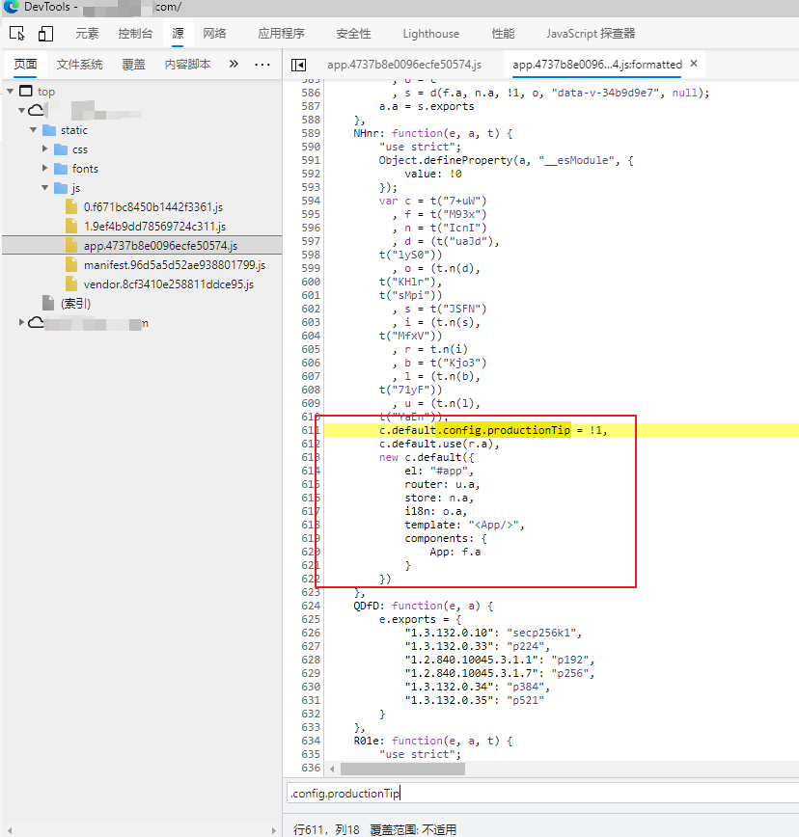Screen dimensions: 799x837
Task: Click navigator pane right scroll arrow
Action: (273, 830)
